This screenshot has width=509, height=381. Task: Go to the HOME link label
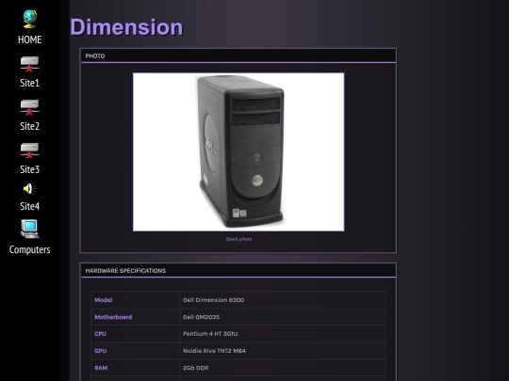[x=29, y=40]
